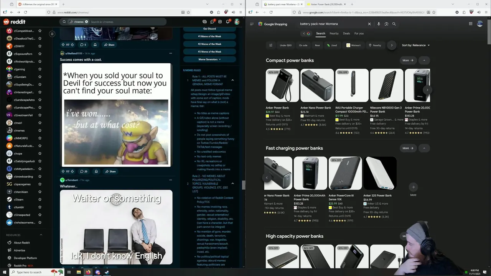Open Steam from the taskbar

tap(107, 272)
